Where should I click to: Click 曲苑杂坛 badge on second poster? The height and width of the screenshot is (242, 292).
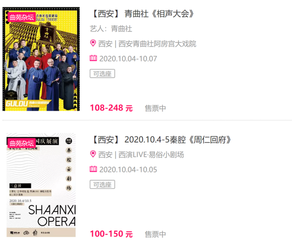click(22, 143)
